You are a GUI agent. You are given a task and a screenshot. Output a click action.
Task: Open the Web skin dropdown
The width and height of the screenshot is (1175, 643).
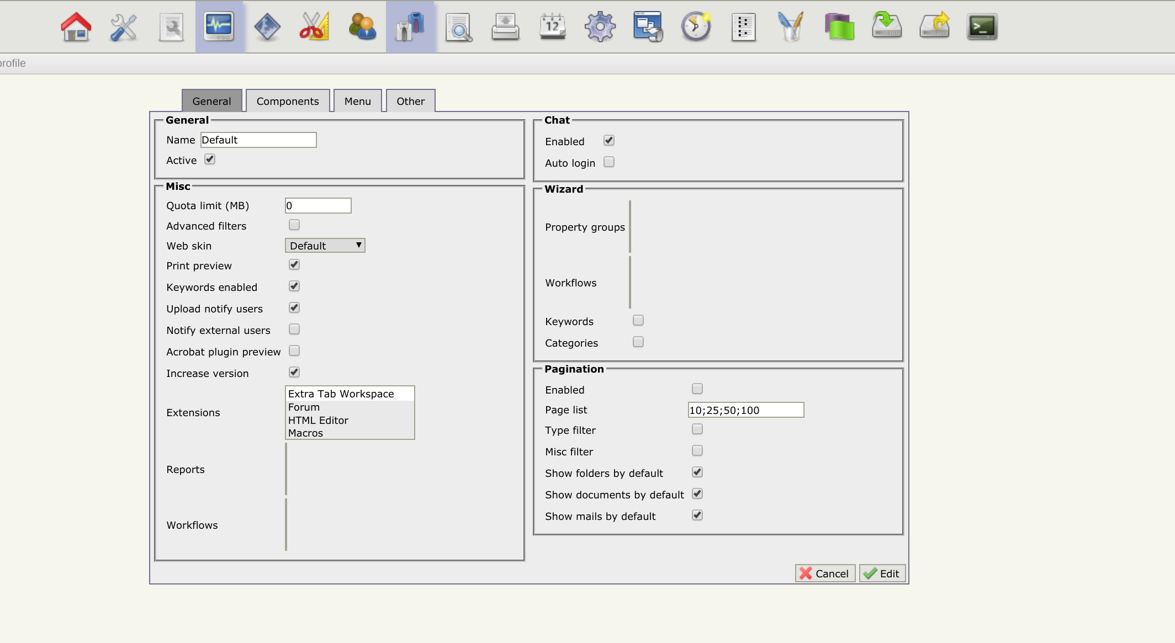click(325, 246)
